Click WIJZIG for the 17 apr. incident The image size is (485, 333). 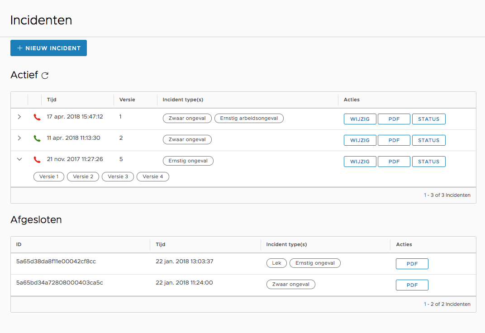pos(360,119)
